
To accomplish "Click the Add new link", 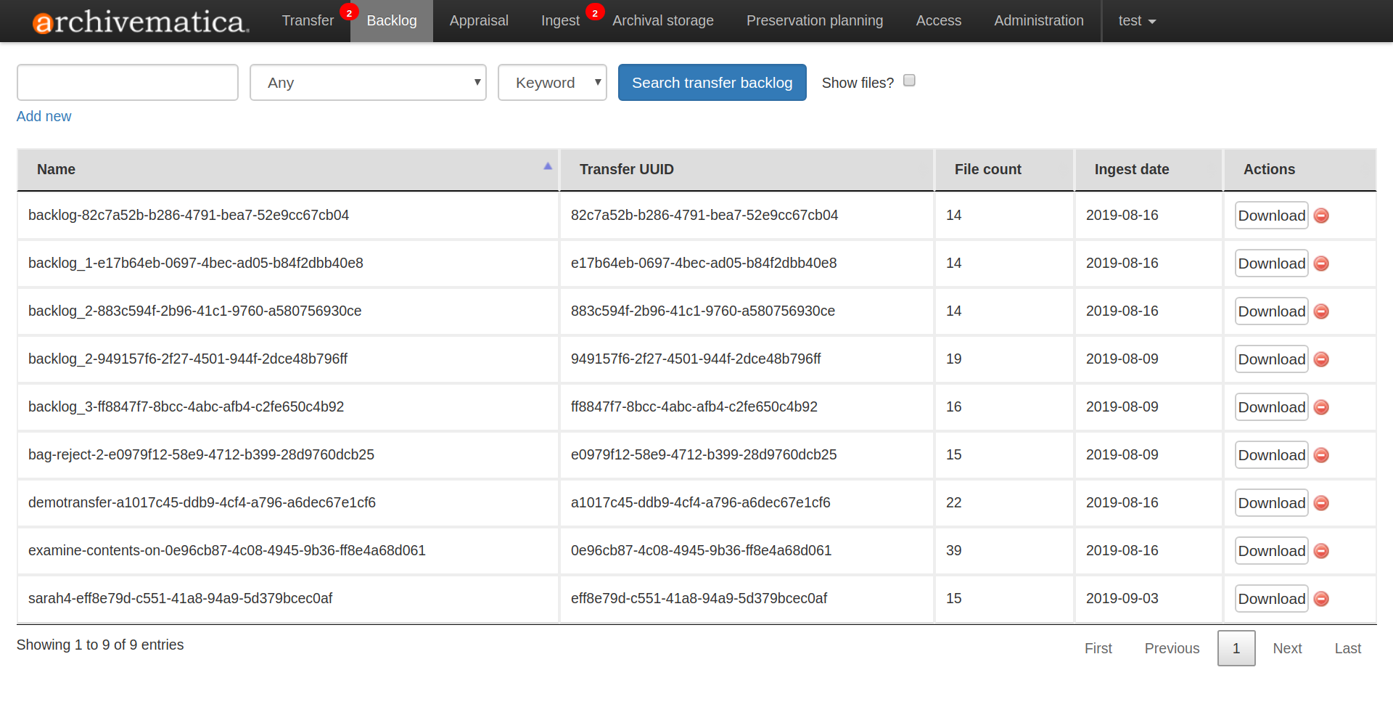I will pyautogui.click(x=44, y=116).
